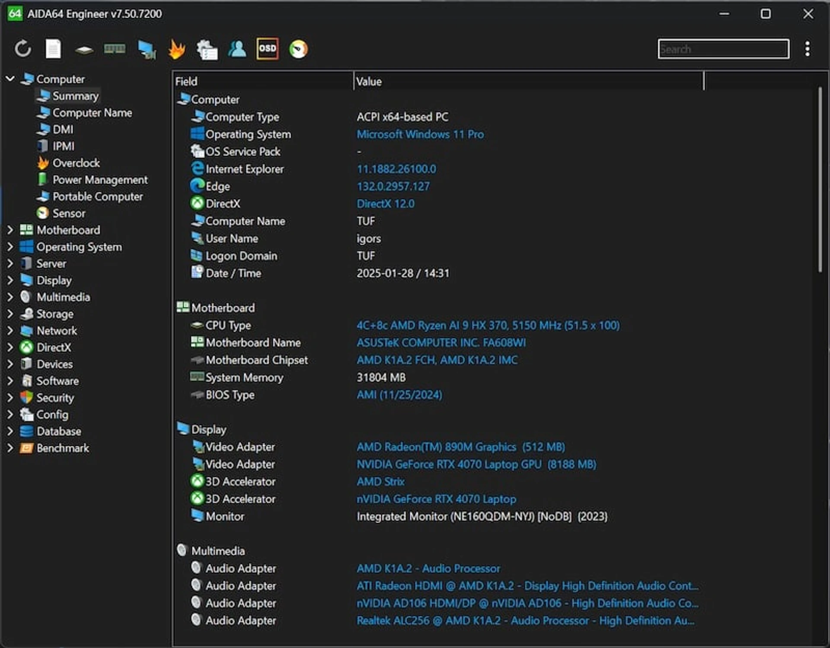Click the Display section header icon

click(x=183, y=429)
